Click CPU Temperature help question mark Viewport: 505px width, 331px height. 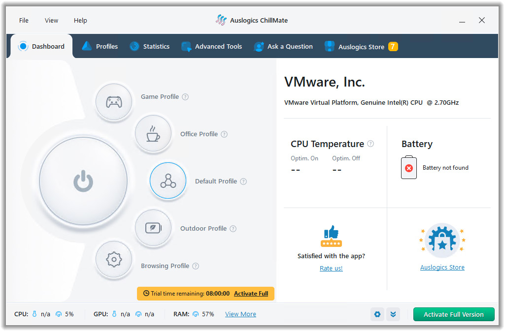(x=370, y=144)
